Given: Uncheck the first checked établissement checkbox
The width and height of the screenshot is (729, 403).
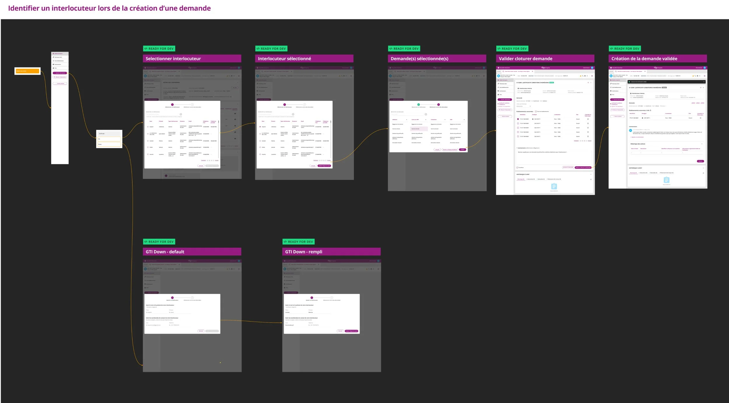Looking at the screenshot, I should tap(518, 119).
